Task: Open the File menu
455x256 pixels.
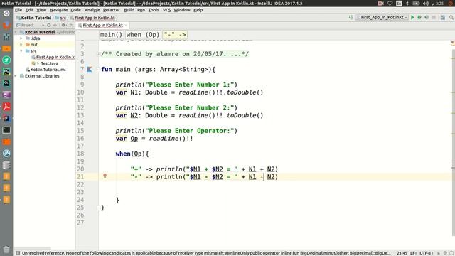Action: (18, 10)
